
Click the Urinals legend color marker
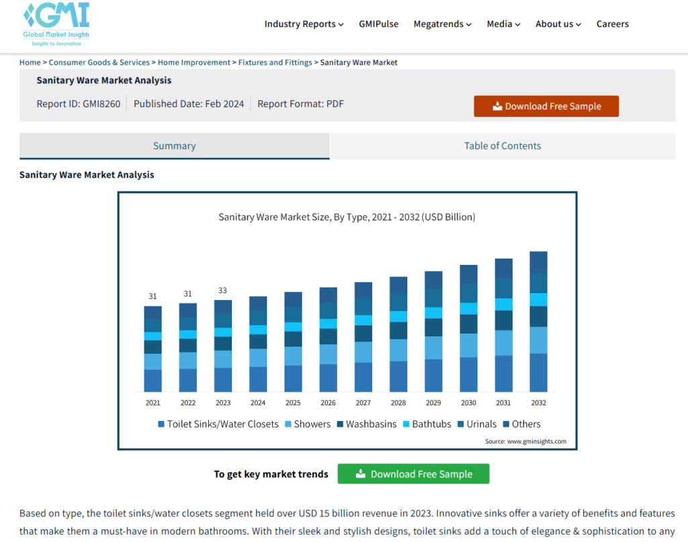pos(461,424)
